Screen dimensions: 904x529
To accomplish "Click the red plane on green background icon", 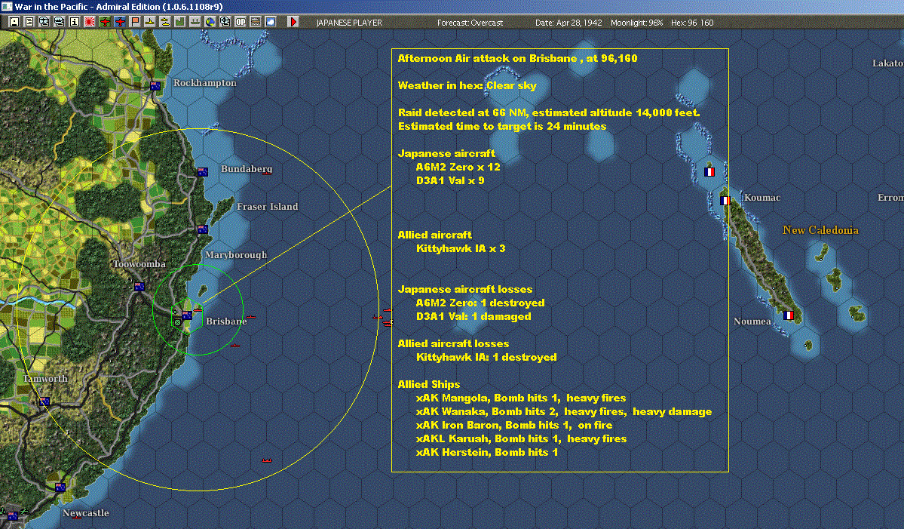I will click(x=105, y=22).
